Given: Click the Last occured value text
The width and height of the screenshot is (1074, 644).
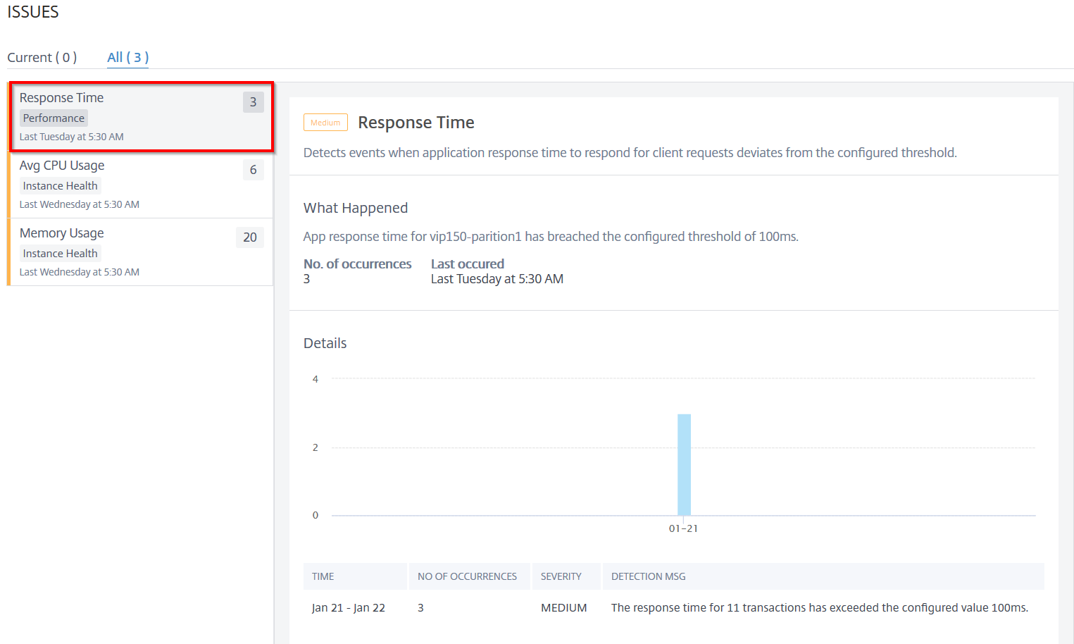Looking at the screenshot, I should pos(497,279).
